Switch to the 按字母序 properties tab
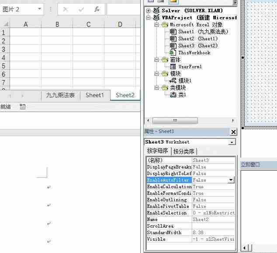The width and height of the screenshot is (277, 253). [158, 151]
